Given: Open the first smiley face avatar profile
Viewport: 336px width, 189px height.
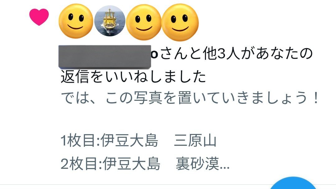Looking at the screenshot, I should [76, 21].
